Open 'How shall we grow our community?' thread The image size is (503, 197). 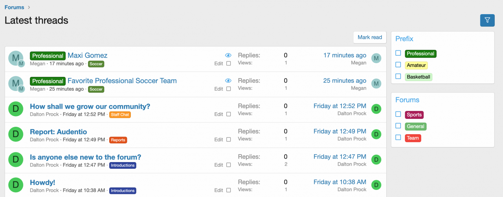[x=90, y=106]
